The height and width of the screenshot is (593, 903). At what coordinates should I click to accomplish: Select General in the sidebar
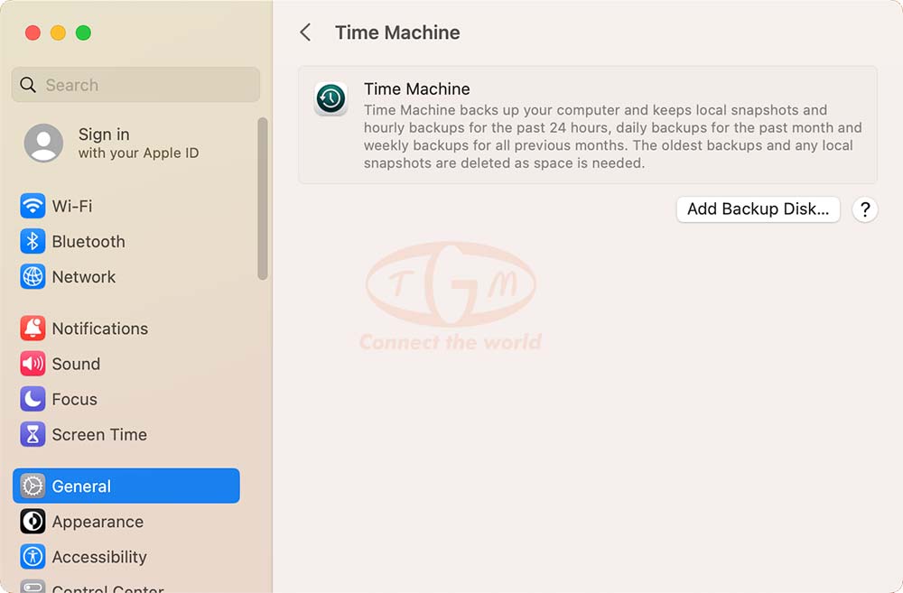coord(126,486)
